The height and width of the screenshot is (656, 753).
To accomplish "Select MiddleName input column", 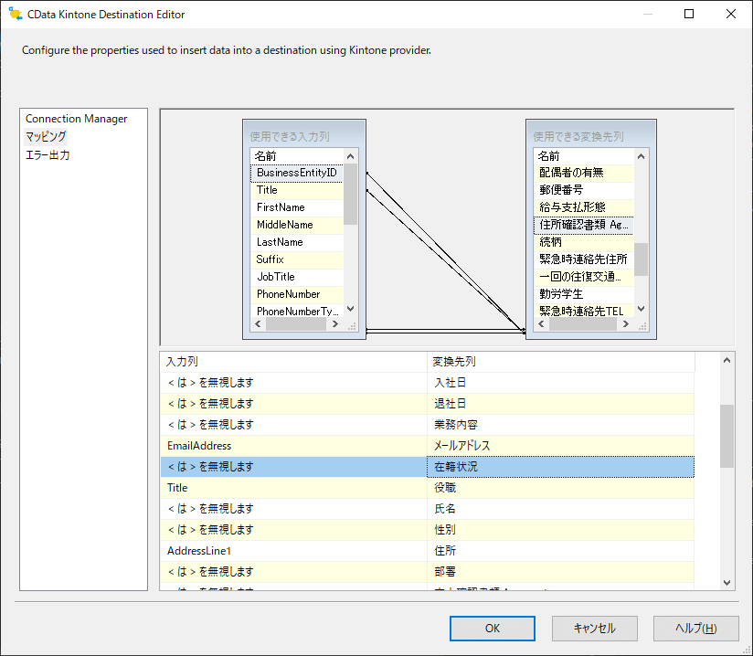I will point(296,225).
